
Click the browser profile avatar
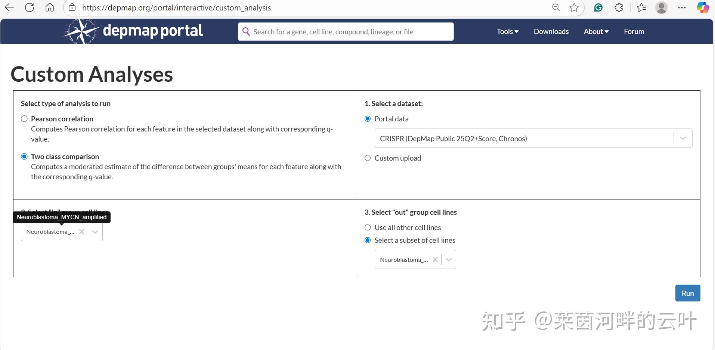tap(662, 7)
